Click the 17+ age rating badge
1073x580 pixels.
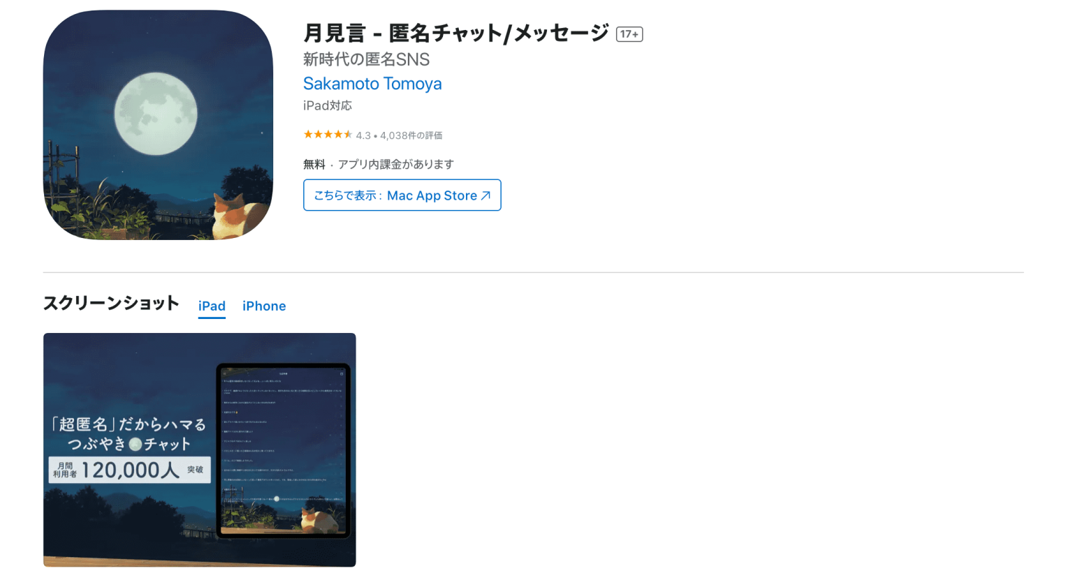(x=629, y=34)
